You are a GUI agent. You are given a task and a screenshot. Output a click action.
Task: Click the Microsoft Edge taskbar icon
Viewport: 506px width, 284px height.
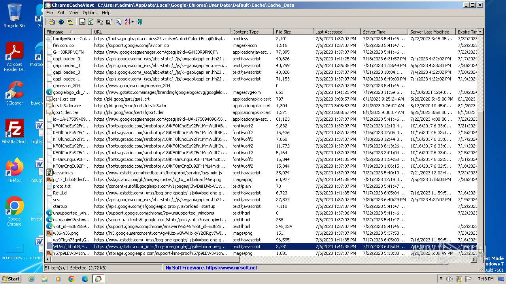[85, 279]
